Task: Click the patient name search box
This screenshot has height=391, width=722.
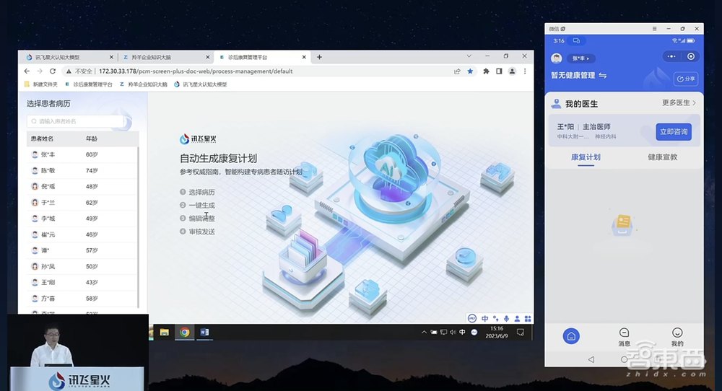Action: point(75,121)
